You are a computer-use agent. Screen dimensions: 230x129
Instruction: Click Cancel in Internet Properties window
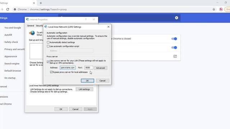coord(75,109)
